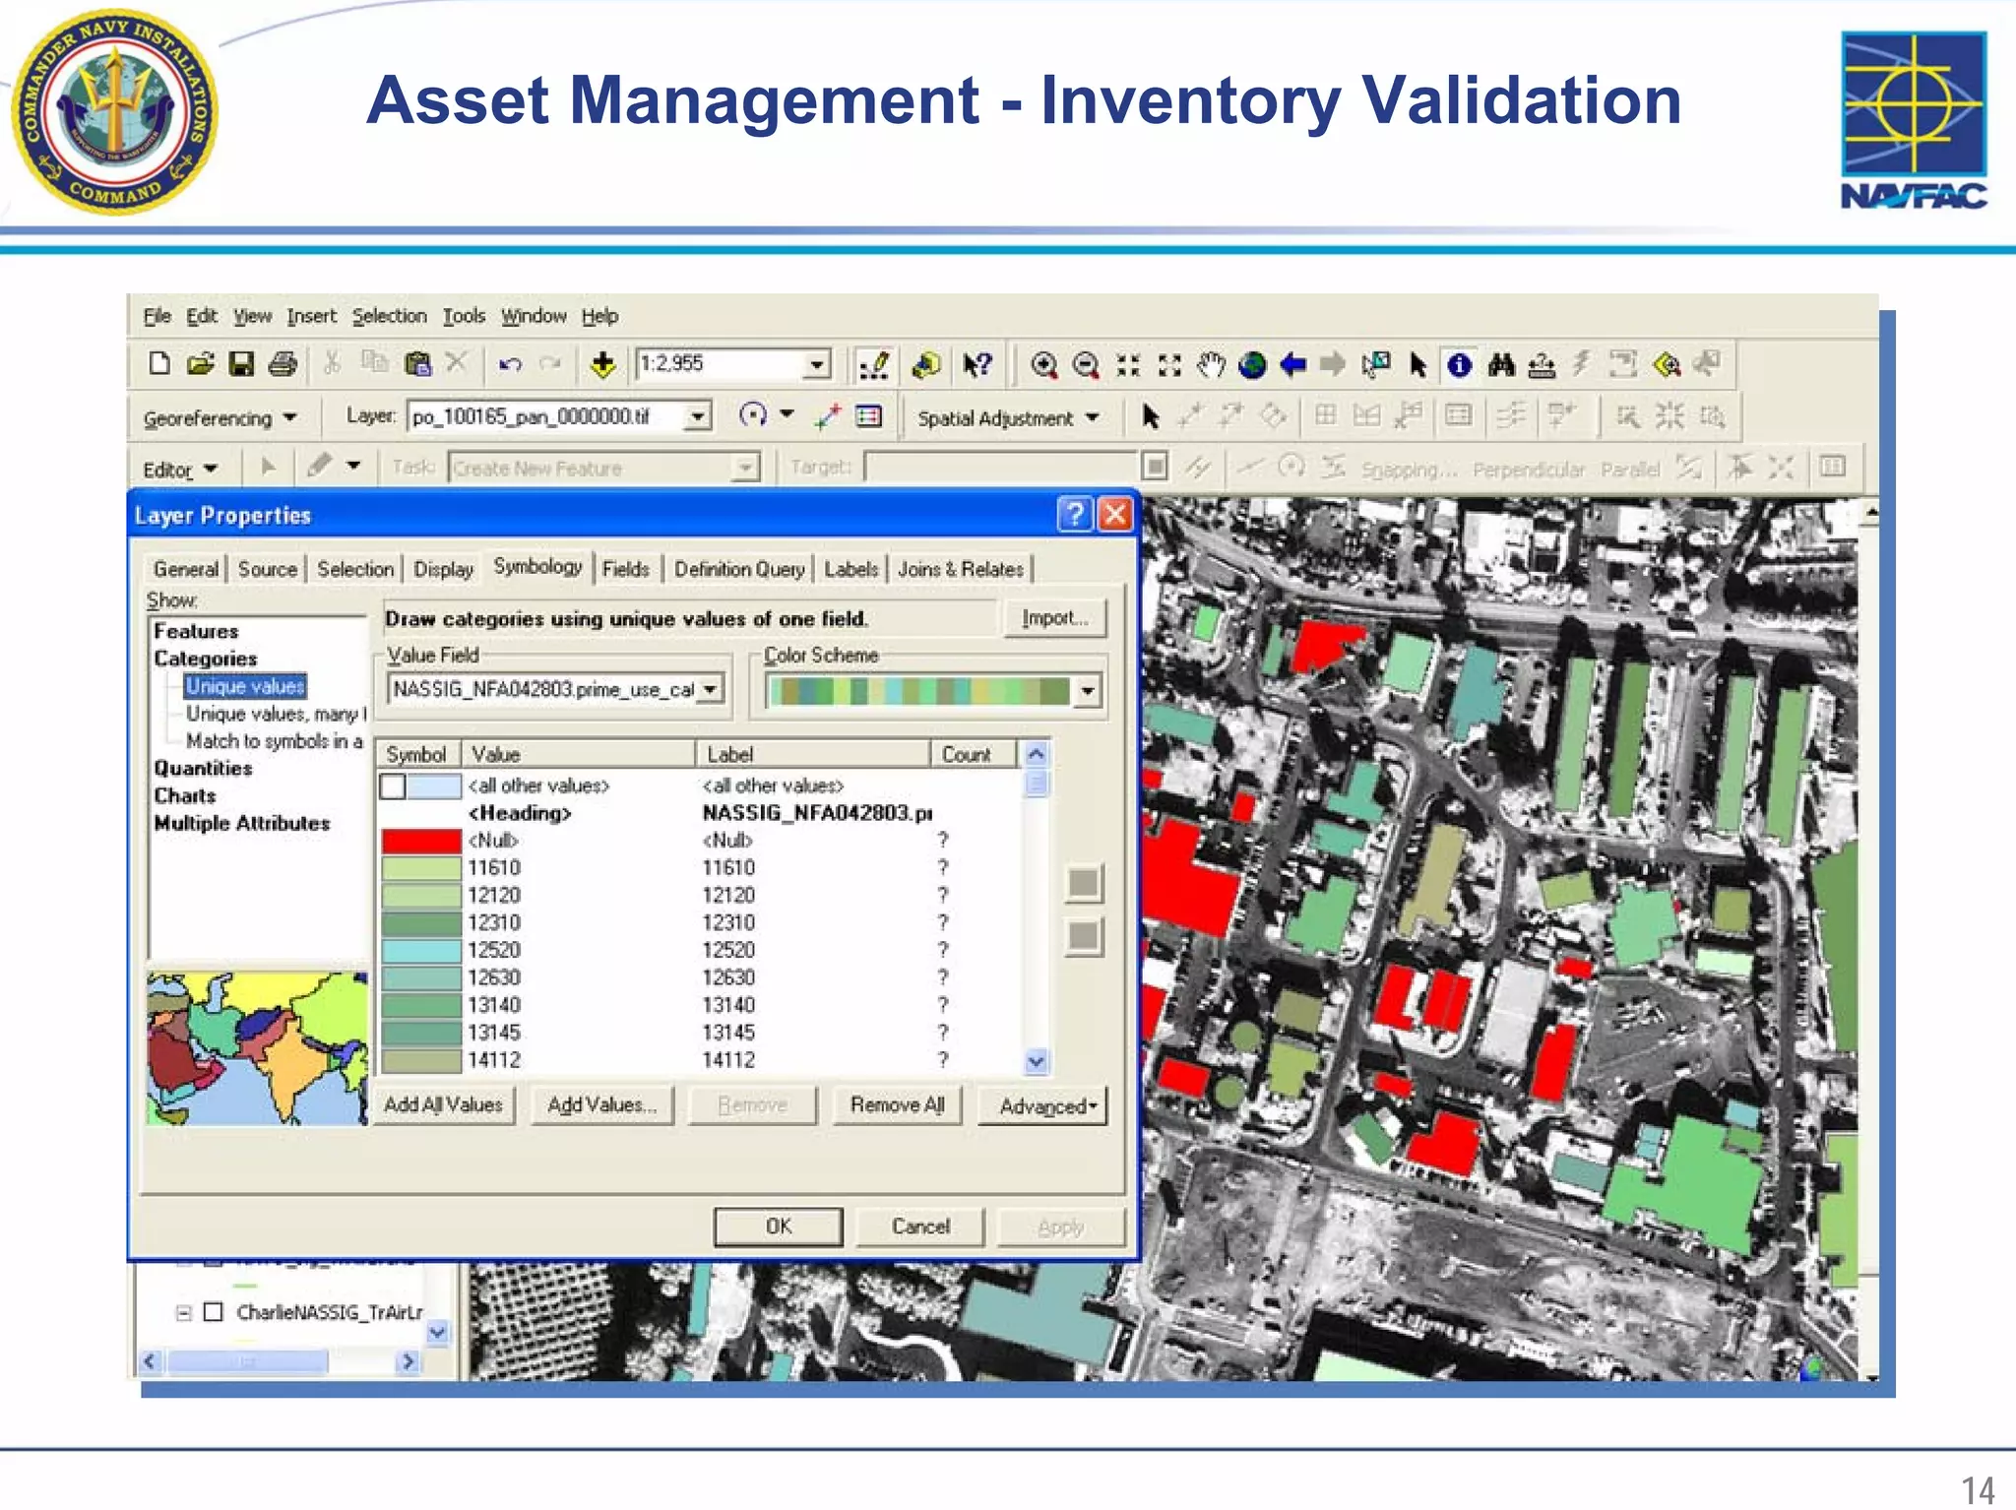Image resolution: width=2016 pixels, height=1510 pixels.
Task: Click OK in Layer Properties
Action: point(778,1227)
